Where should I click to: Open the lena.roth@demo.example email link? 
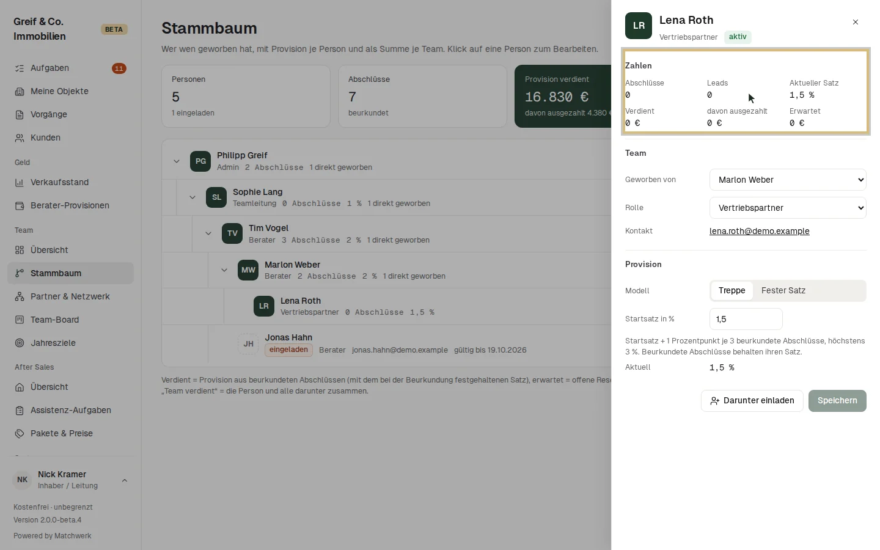coord(760,231)
